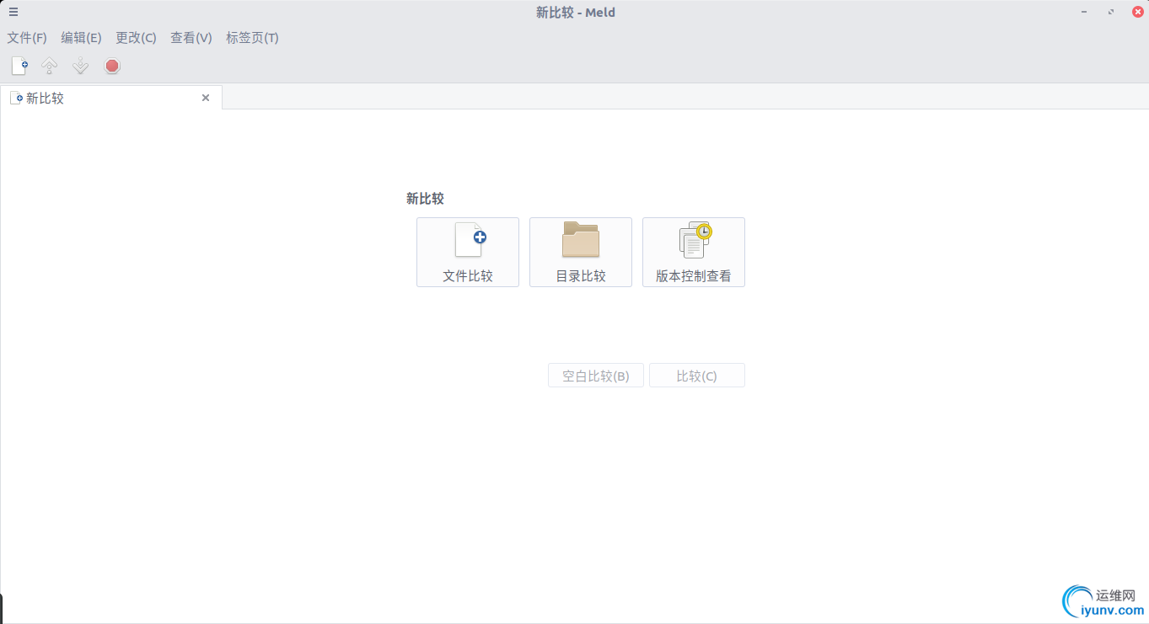
Task: Open the 查看(V) menu
Action: pyautogui.click(x=191, y=38)
